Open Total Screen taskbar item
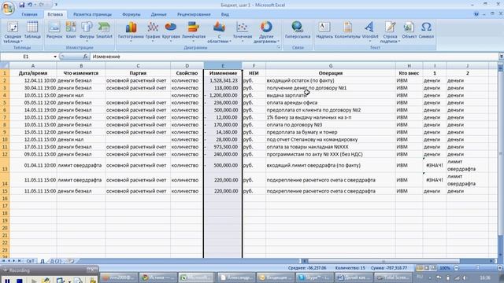This screenshot has width=504, height=283. [x=392, y=277]
